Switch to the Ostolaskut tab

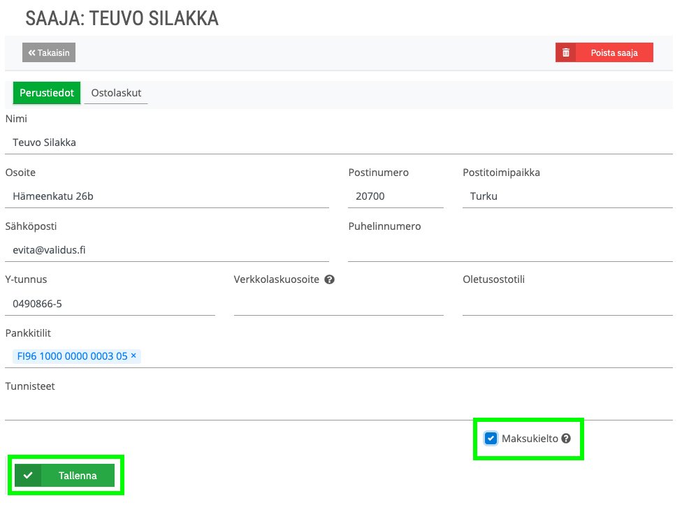point(116,93)
